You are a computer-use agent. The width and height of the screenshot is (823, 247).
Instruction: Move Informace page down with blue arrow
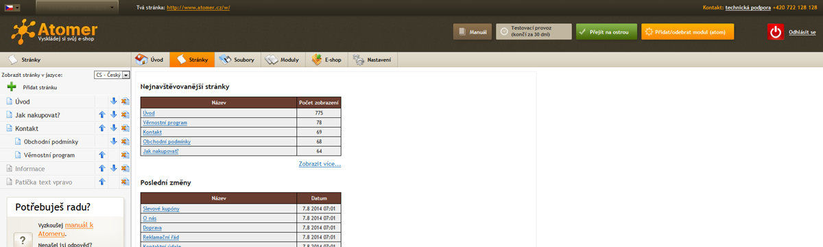coord(113,168)
